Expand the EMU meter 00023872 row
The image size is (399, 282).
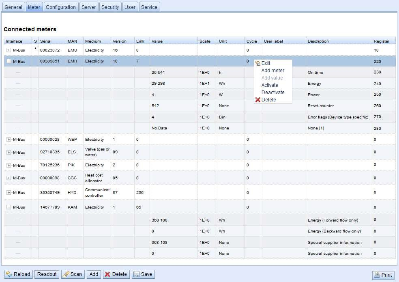(x=9, y=50)
